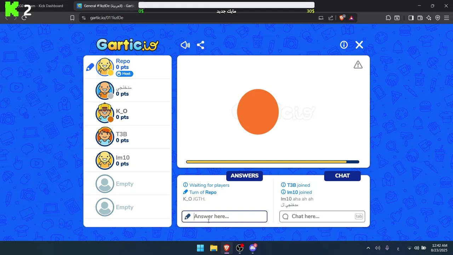This screenshot has width=453, height=255.
Task: Click 'T3B joined' chat notice
Action: click(295, 185)
